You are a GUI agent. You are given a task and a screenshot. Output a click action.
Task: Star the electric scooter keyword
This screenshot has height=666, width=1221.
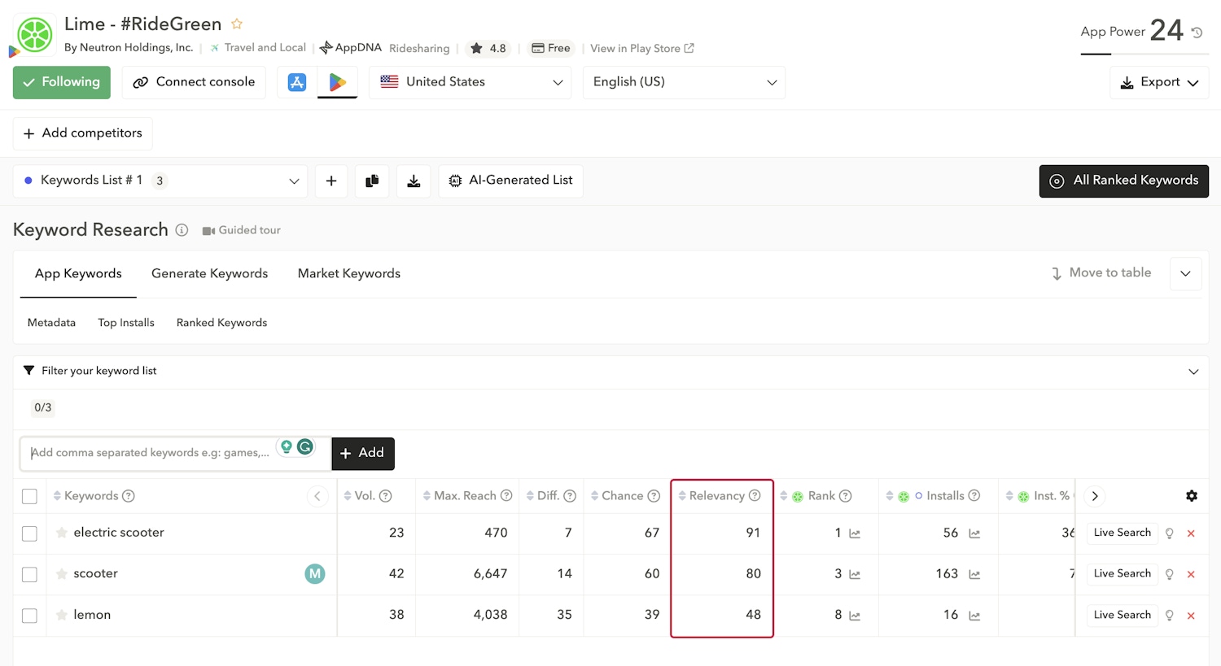62,533
